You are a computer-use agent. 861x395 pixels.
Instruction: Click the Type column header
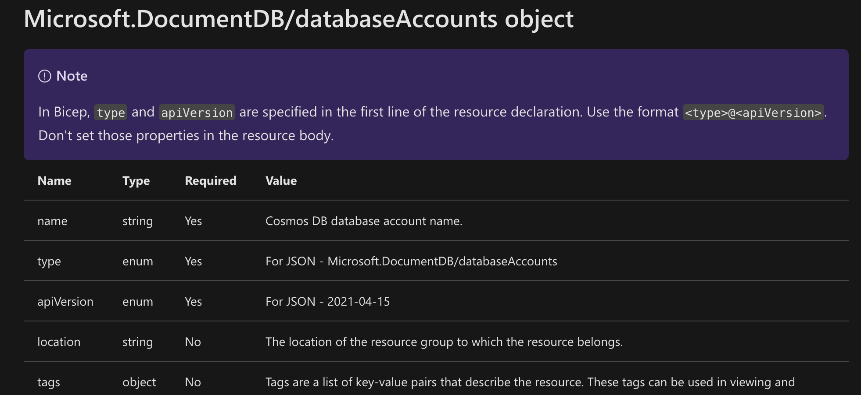point(136,181)
